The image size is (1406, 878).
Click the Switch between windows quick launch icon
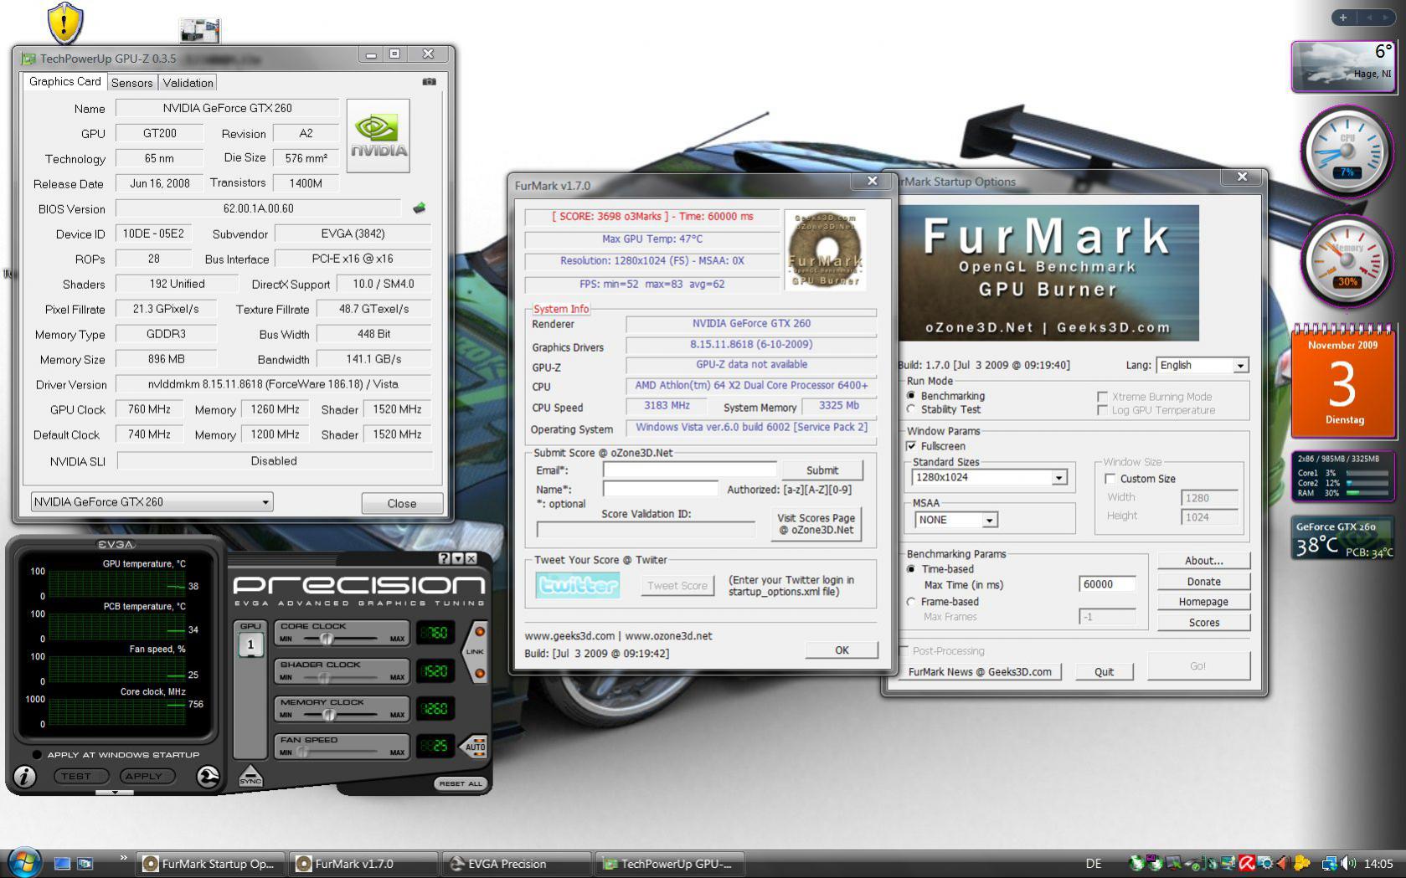[x=85, y=863]
